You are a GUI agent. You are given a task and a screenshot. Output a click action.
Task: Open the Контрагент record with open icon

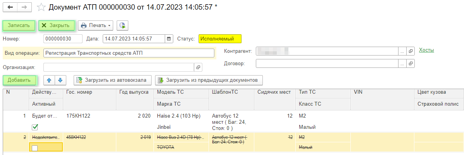click(411, 51)
